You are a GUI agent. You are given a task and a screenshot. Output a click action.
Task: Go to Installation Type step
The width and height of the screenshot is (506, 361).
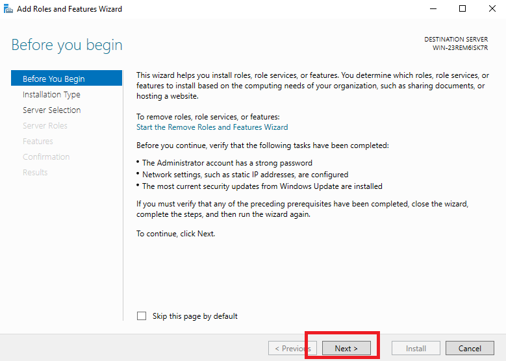pyautogui.click(x=51, y=95)
